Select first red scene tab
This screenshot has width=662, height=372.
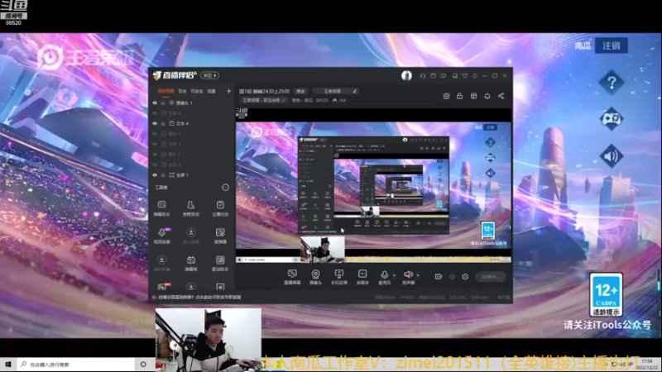click(166, 91)
